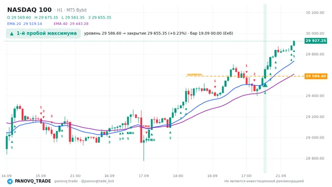332x187 pixels.
Task: Click the 15.09 date on the time axis
Action: [x=40, y=176]
